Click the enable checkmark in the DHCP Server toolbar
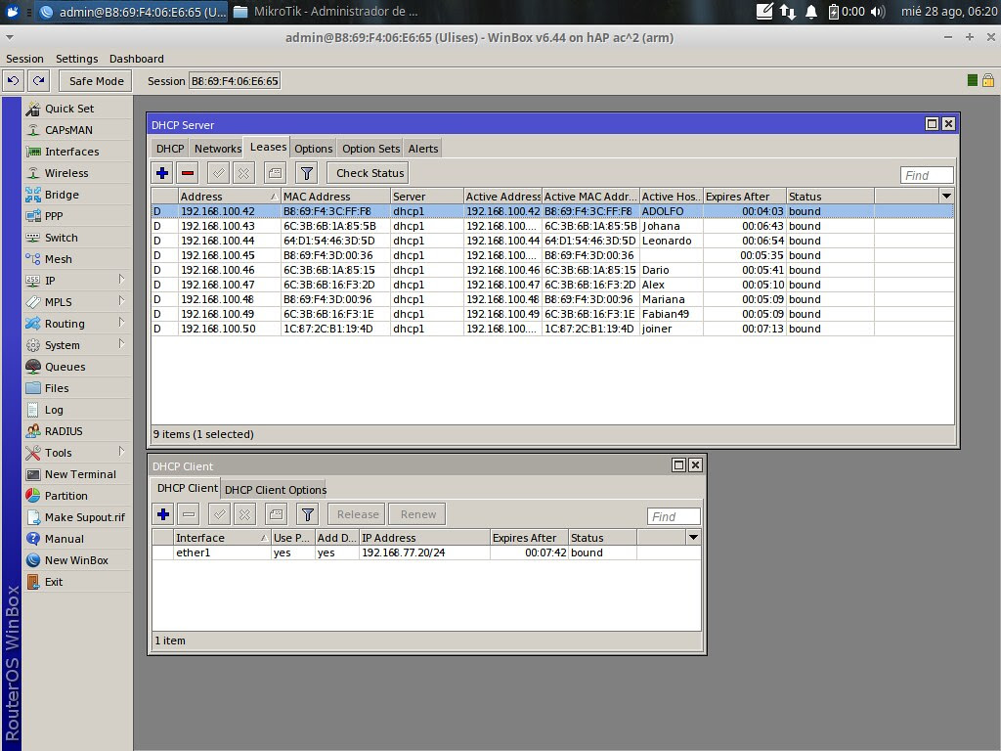The image size is (1001, 751). click(x=218, y=173)
